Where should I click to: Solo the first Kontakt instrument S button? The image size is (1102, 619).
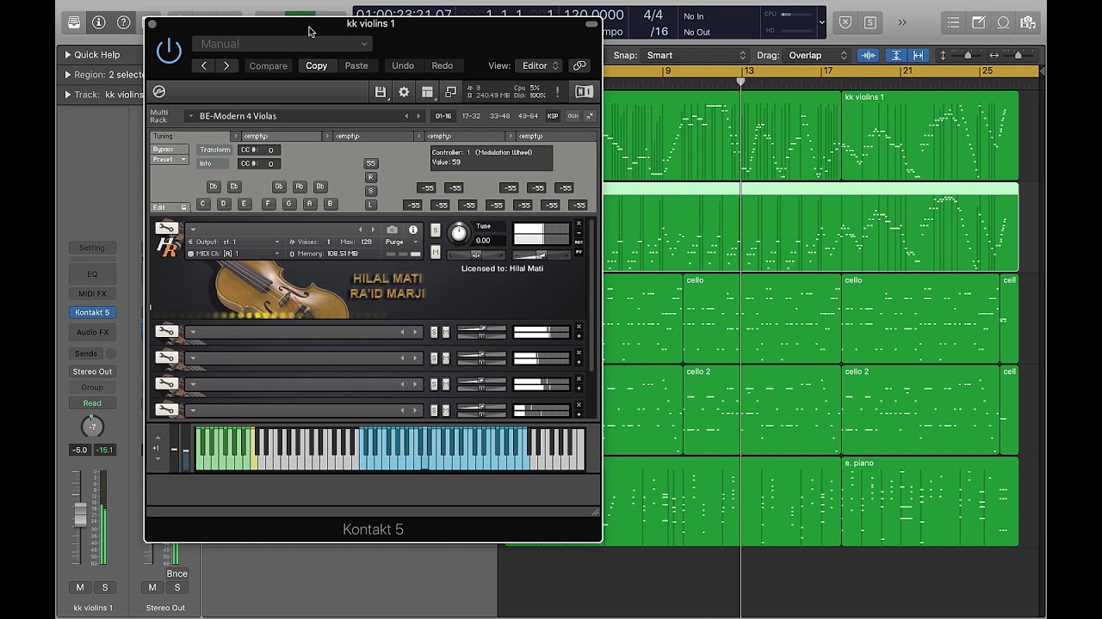tap(435, 230)
